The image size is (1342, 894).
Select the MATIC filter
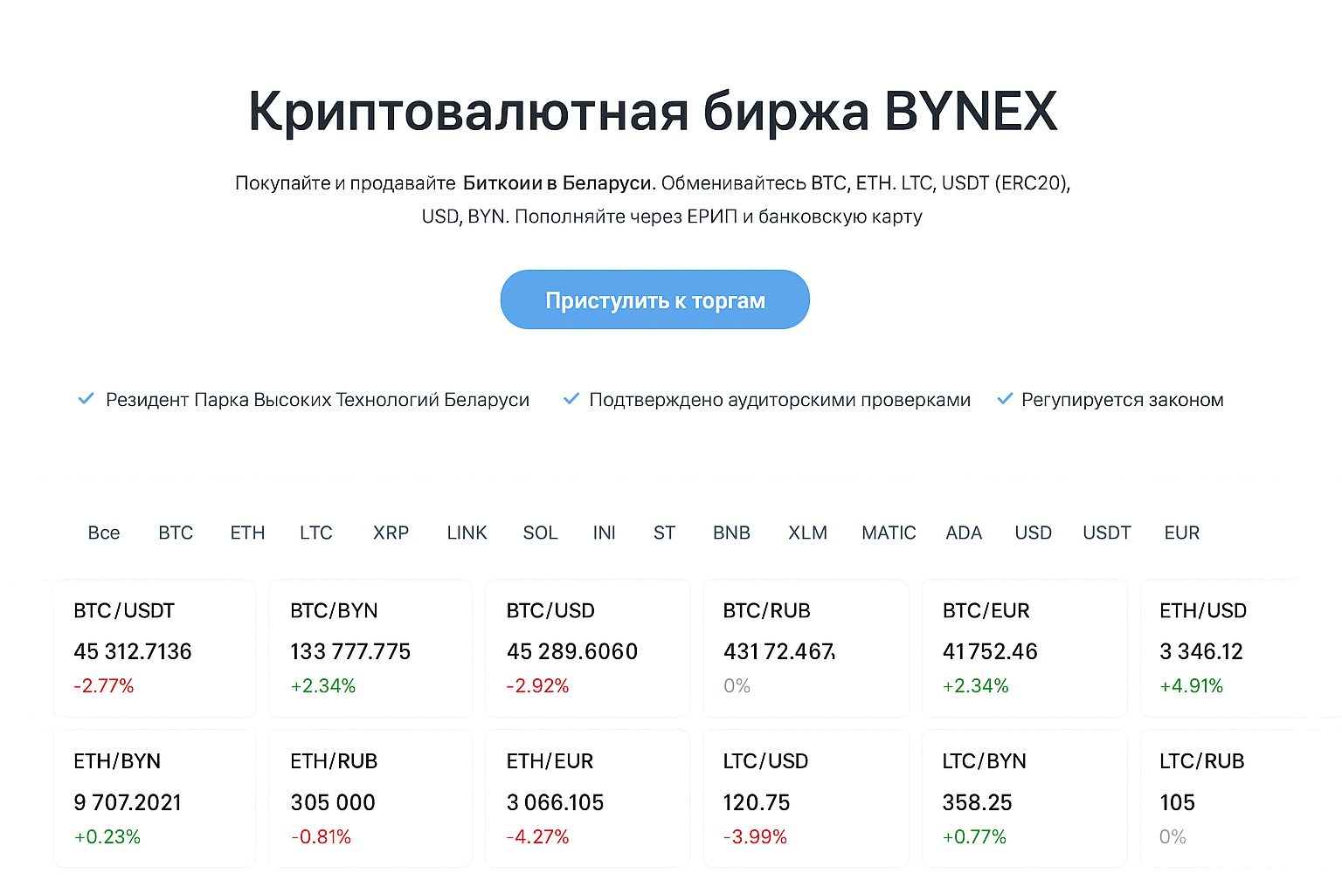888,533
